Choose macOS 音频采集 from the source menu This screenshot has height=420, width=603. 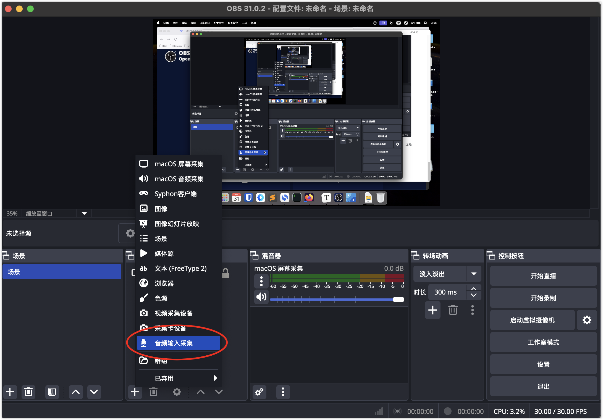point(179,179)
